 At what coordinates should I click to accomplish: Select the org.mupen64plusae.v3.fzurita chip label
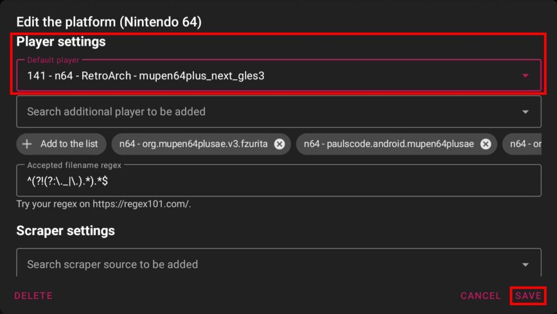click(195, 144)
